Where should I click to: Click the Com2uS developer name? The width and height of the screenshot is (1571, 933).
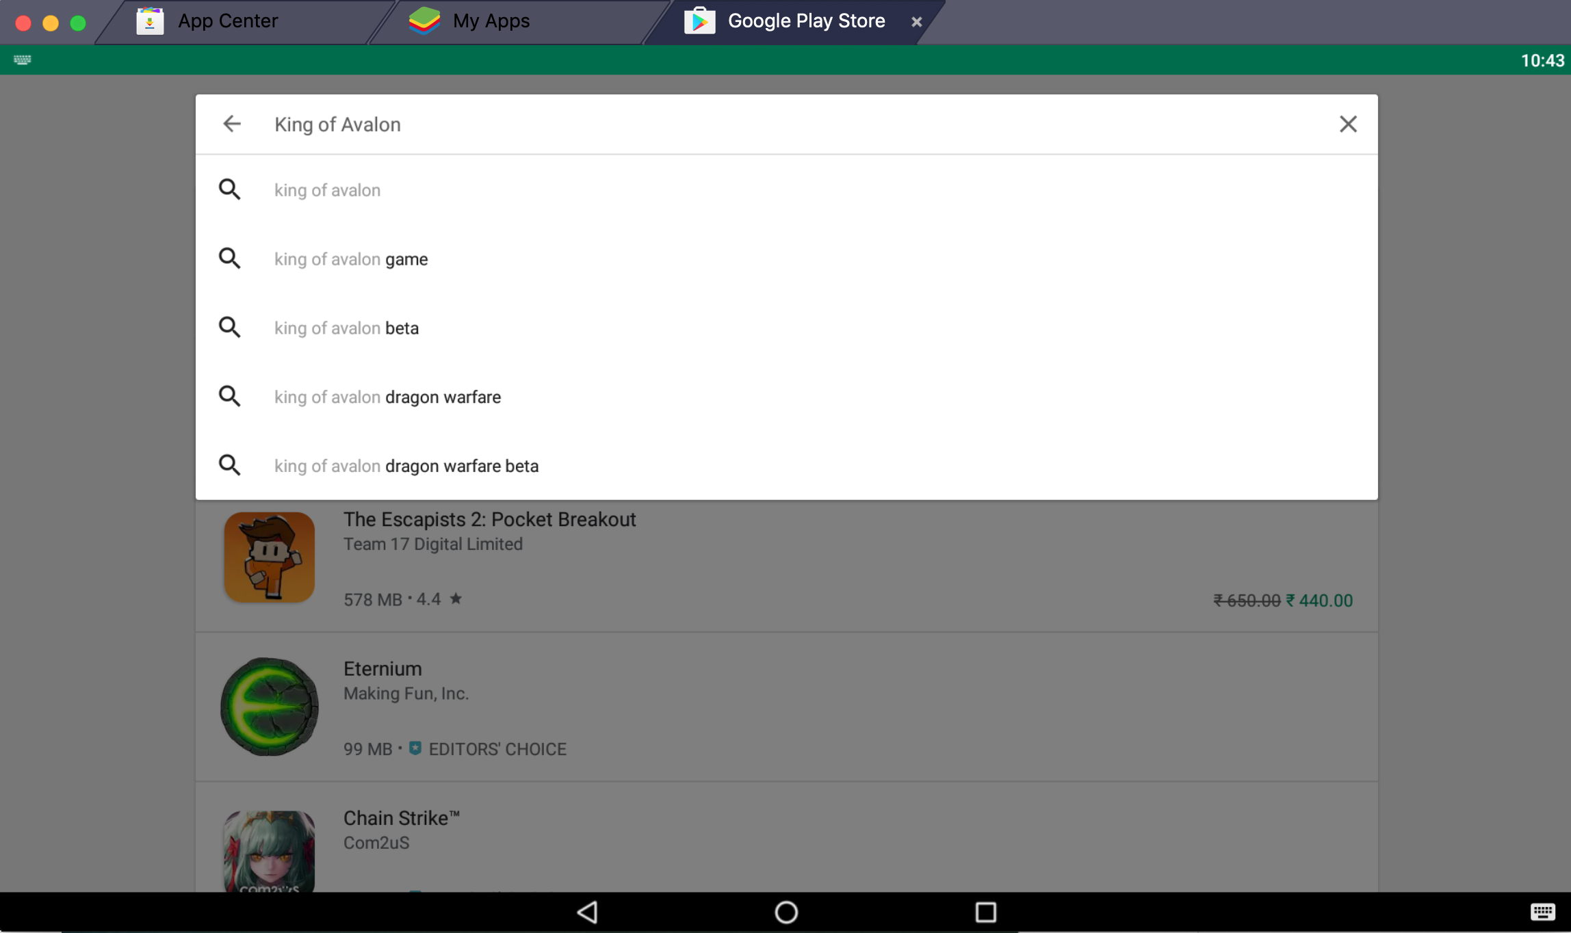(x=376, y=843)
